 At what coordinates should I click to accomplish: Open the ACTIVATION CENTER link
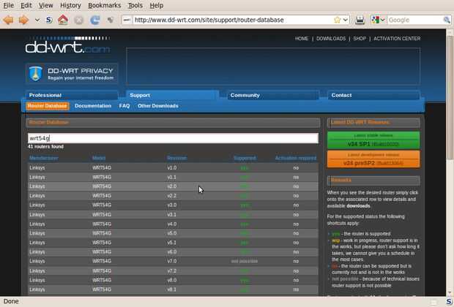pos(397,39)
